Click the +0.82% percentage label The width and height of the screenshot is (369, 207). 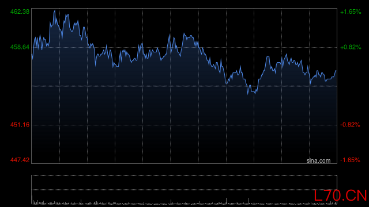(351, 47)
